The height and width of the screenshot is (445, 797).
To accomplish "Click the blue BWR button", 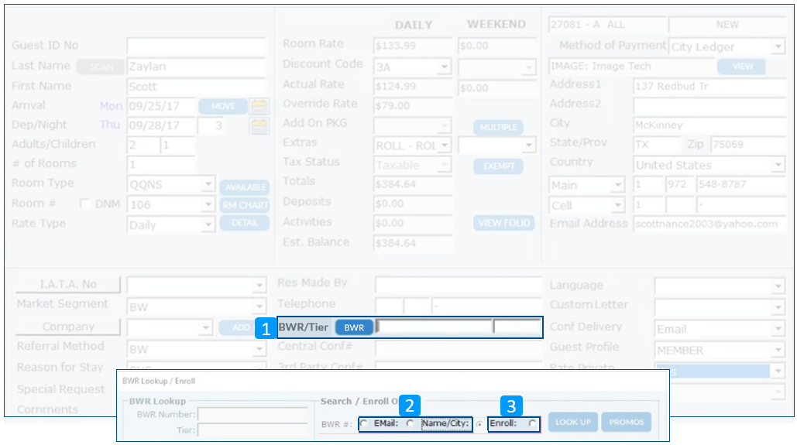I will click(354, 327).
